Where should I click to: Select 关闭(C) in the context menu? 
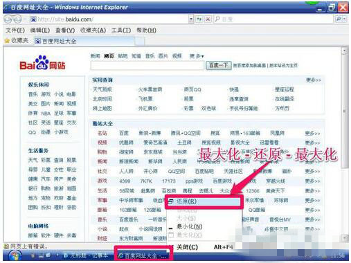coord(188,247)
